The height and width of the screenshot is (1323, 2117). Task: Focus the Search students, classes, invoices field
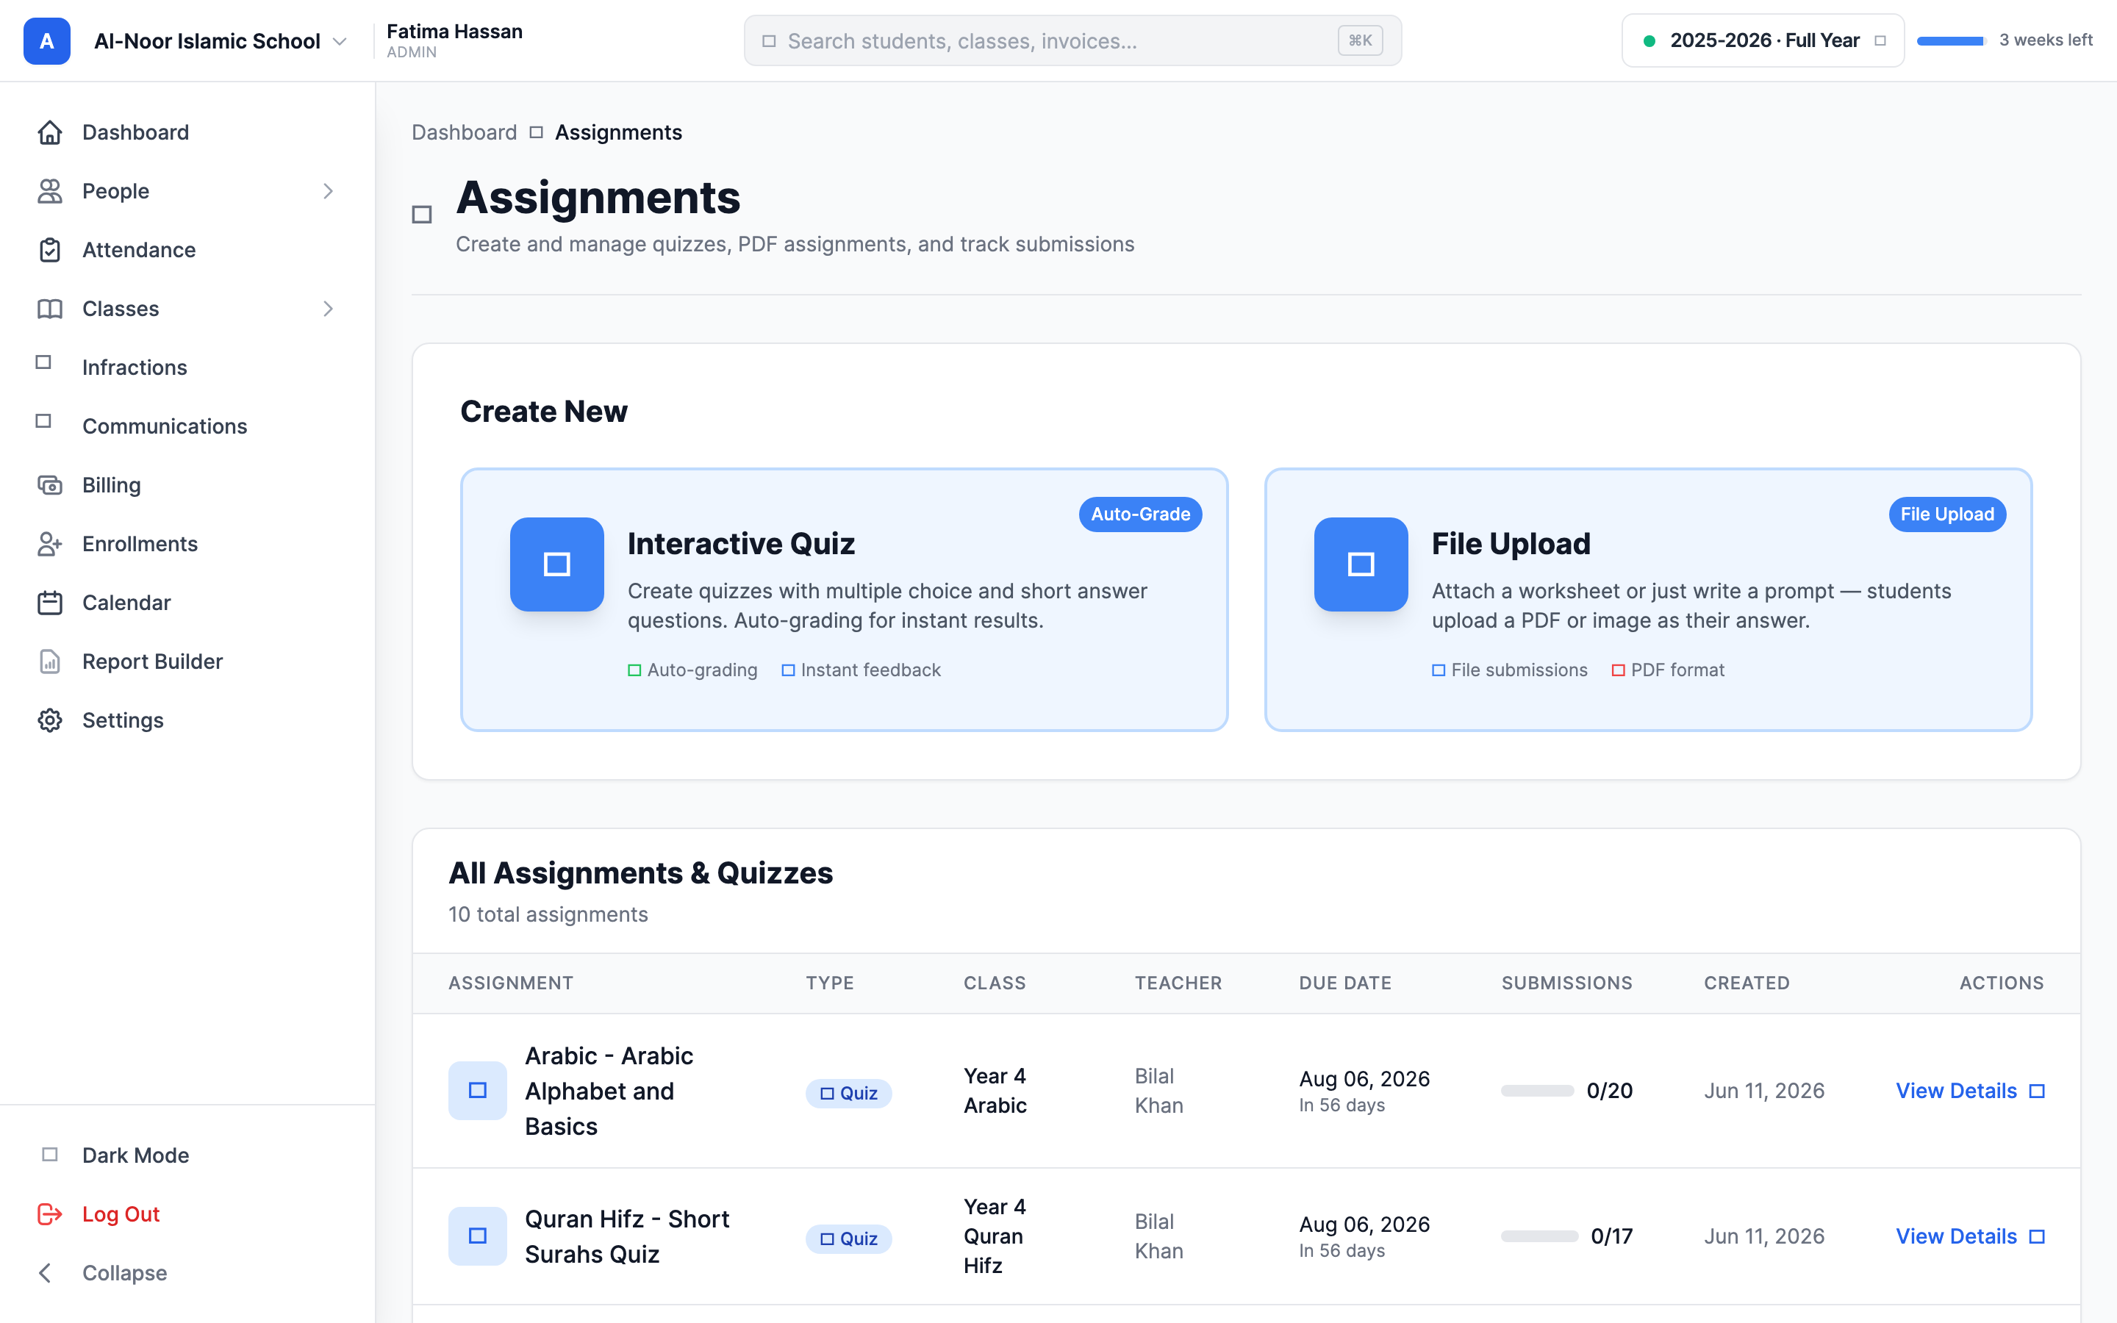[1072, 40]
